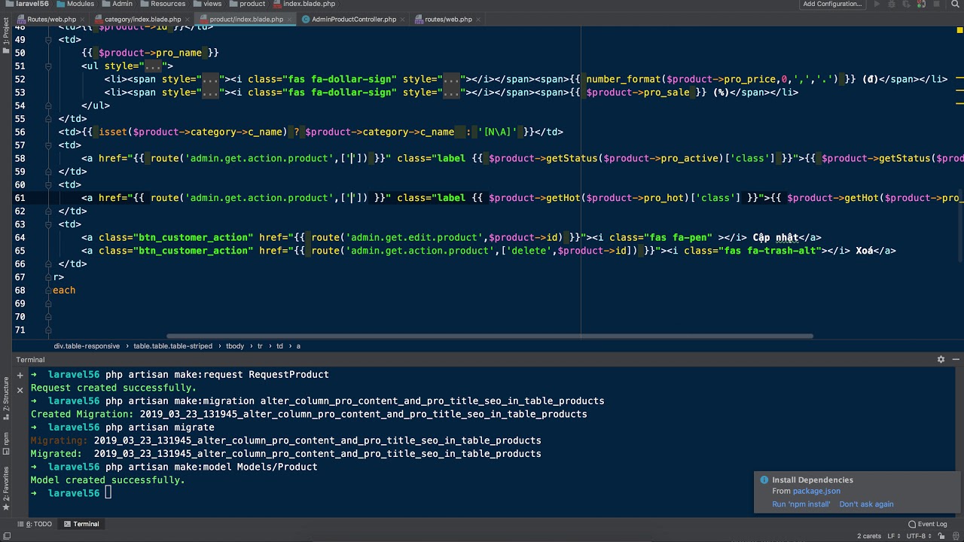This screenshot has height=542, width=964.
Task: Click the 2 carets status indicator
Action: (868, 536)
